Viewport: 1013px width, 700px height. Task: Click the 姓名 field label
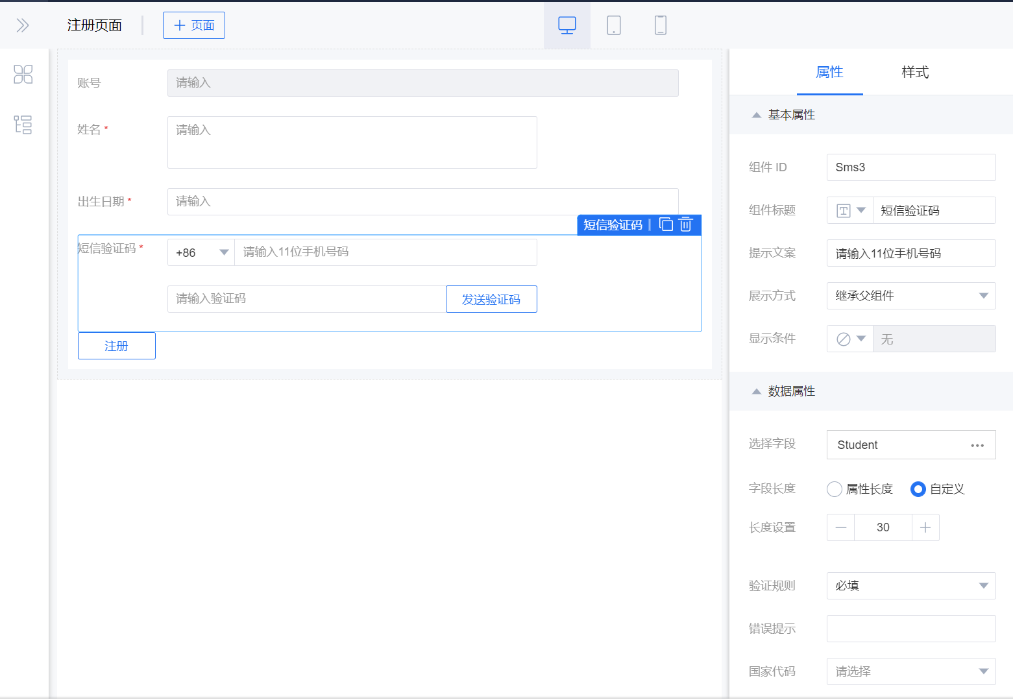pyautogui.click(x=89, y=130)
